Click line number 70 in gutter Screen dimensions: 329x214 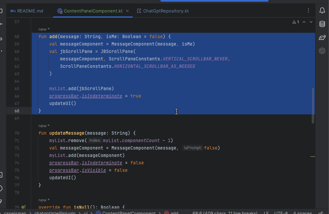pos(17,133)
